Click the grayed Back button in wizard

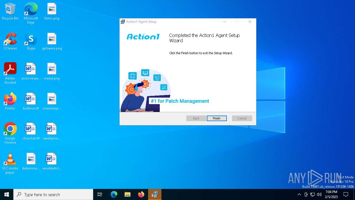pyautogui.click(x=196, y=118)
